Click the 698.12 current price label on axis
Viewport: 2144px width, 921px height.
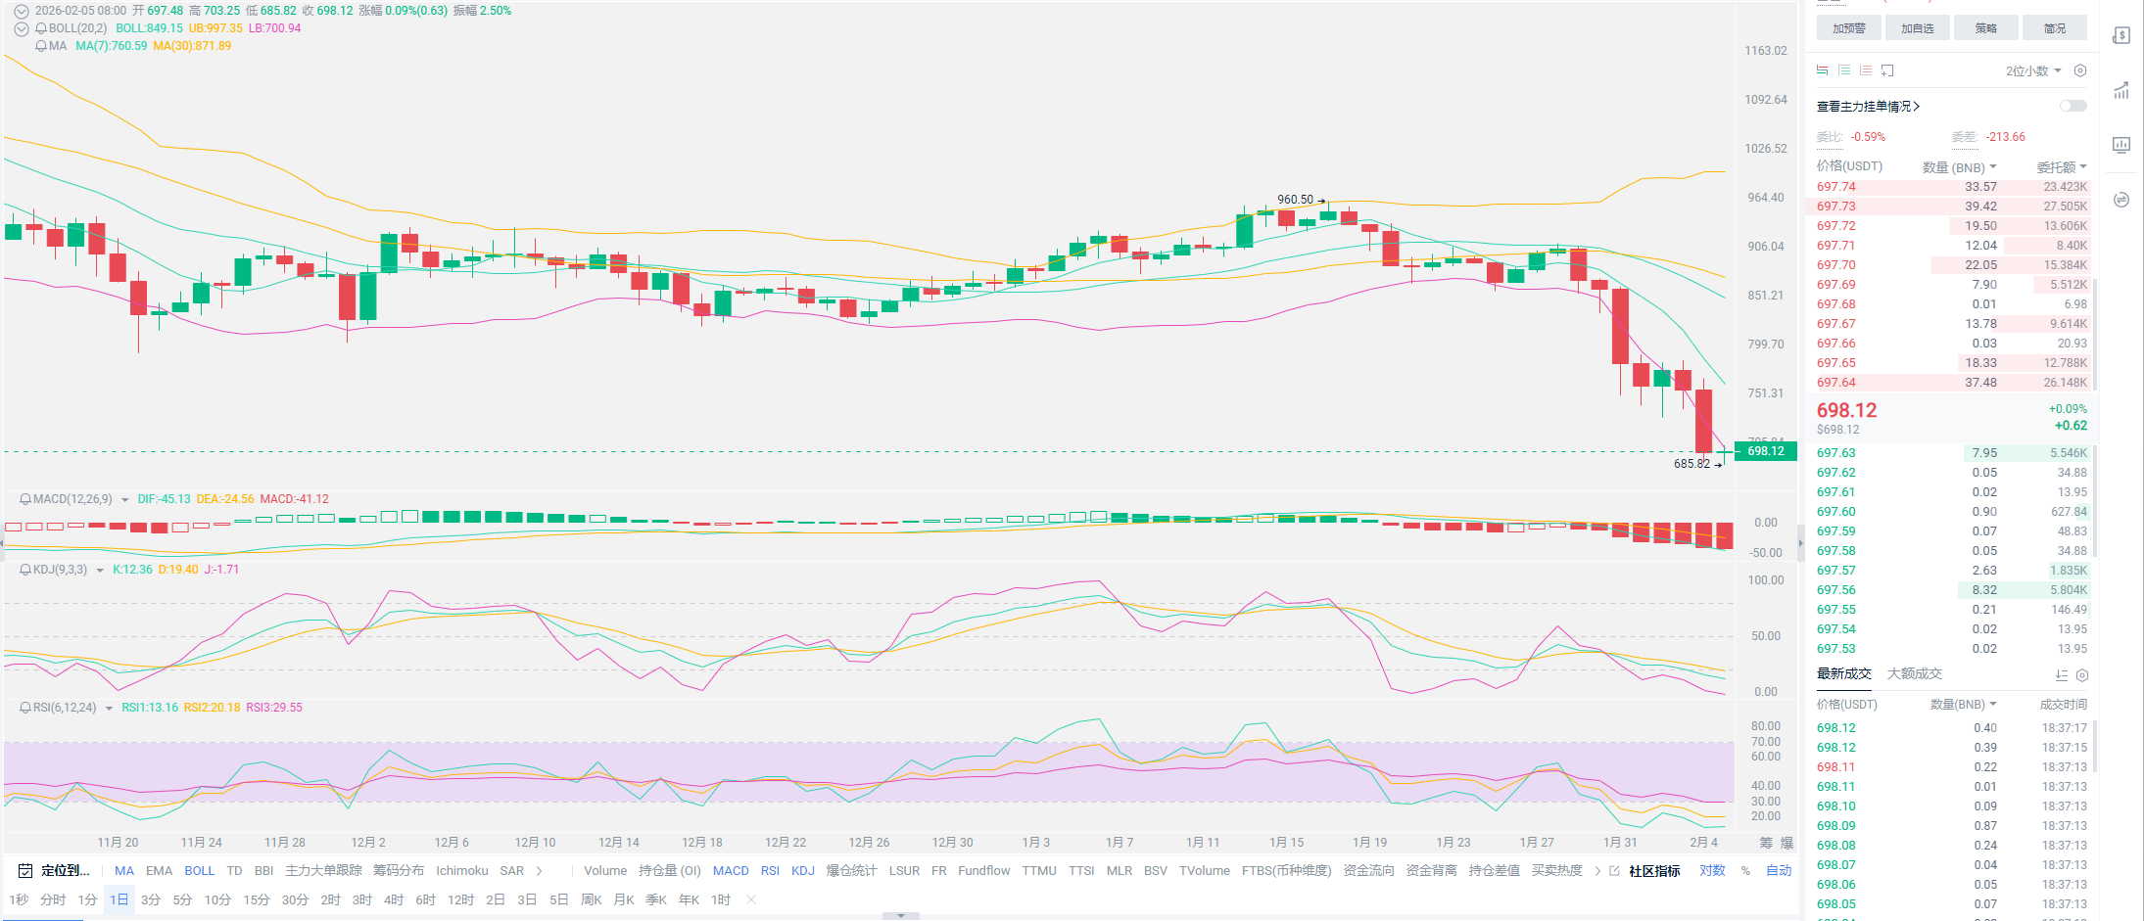tap(1766, 451)
